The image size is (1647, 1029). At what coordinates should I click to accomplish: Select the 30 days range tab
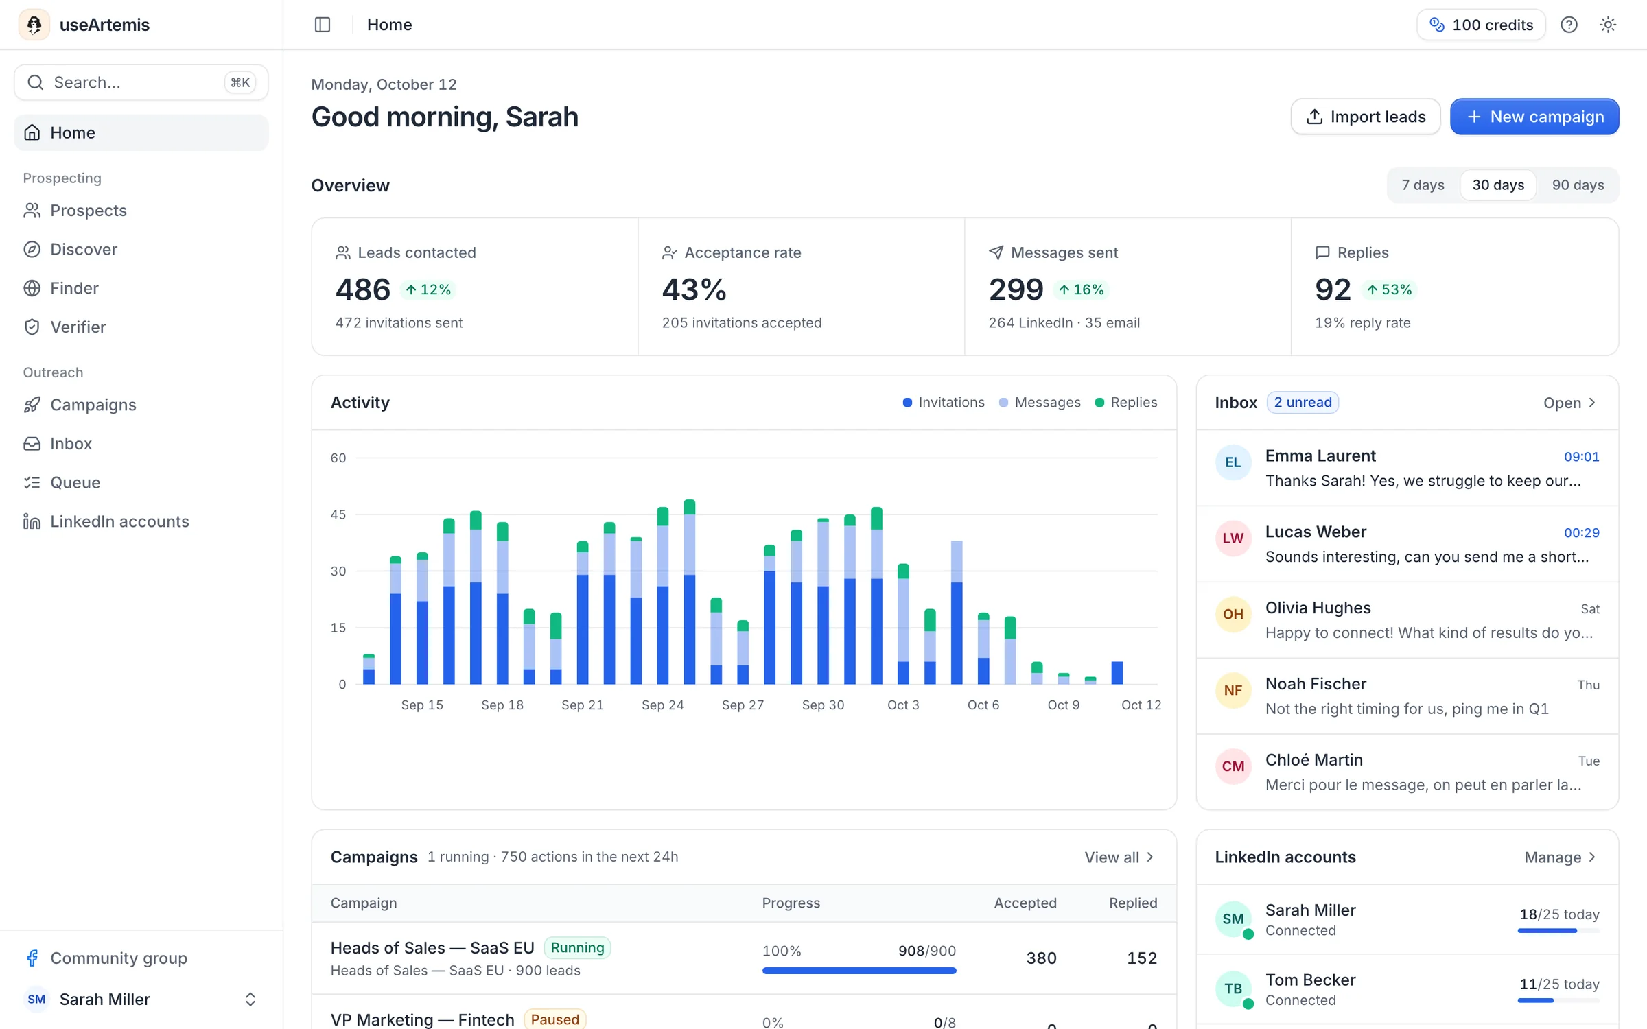(1498, 185)
